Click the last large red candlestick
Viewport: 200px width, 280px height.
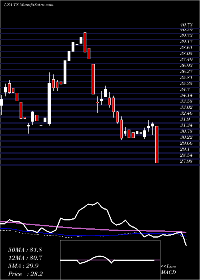[x=157, y=144]
